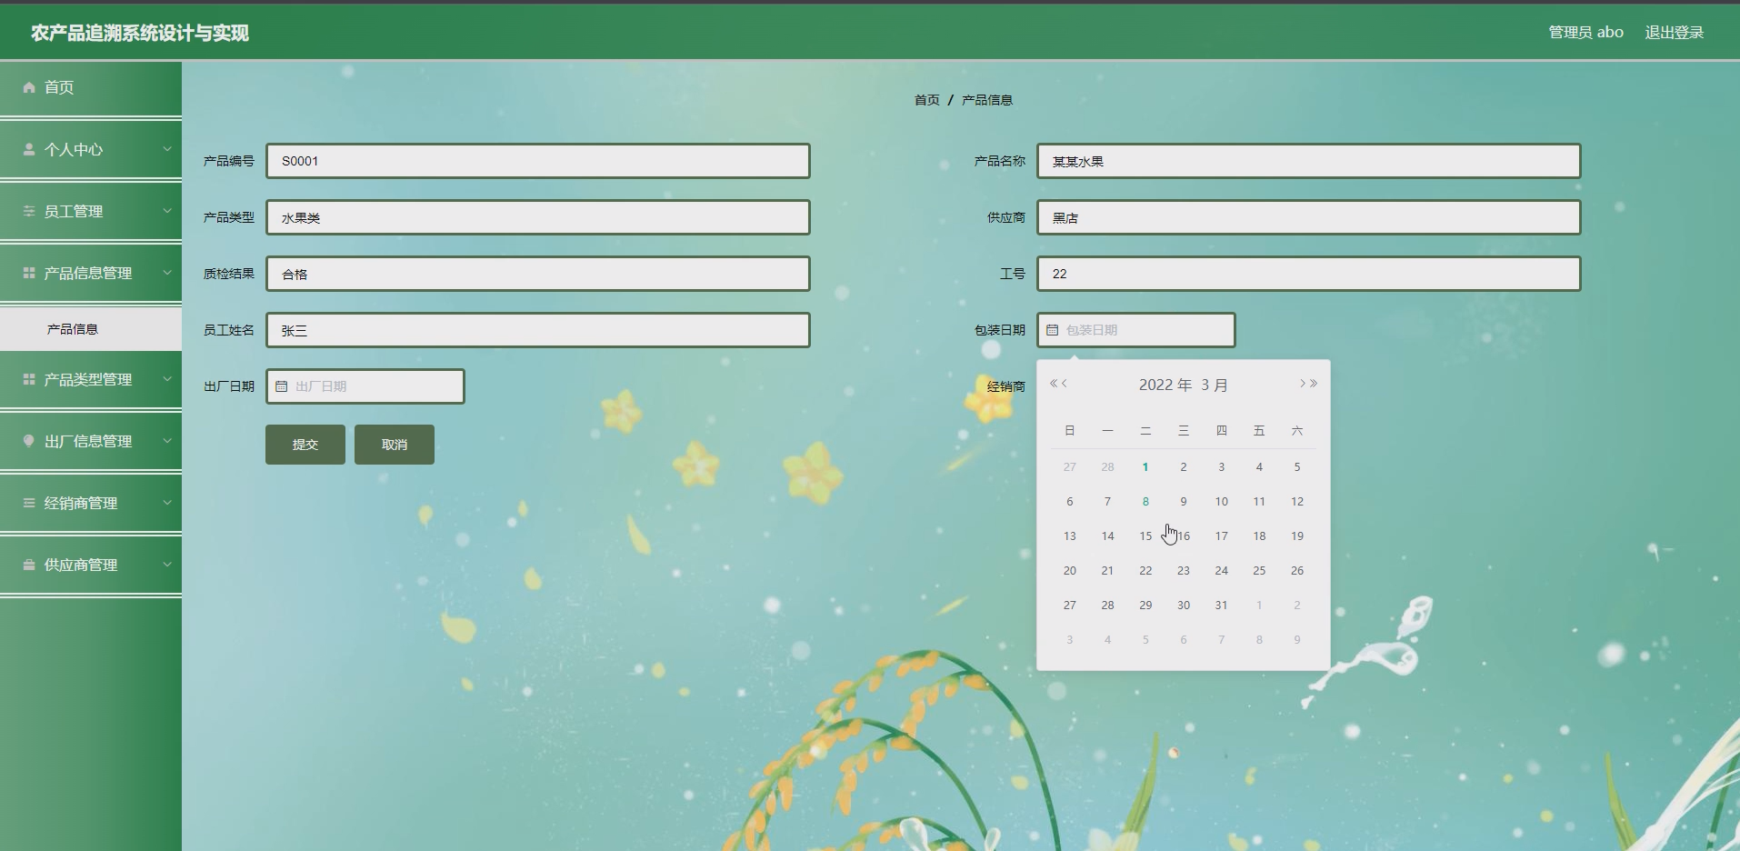1740x851 pixels.
Task: Open 供应商管理 sidebar menu
Action: click(x=91, y=565)
